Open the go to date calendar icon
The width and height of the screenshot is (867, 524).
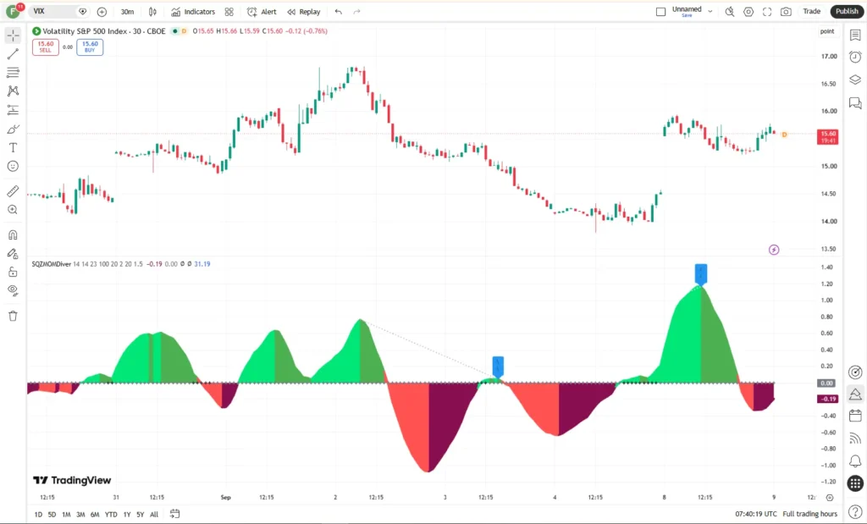174,514
